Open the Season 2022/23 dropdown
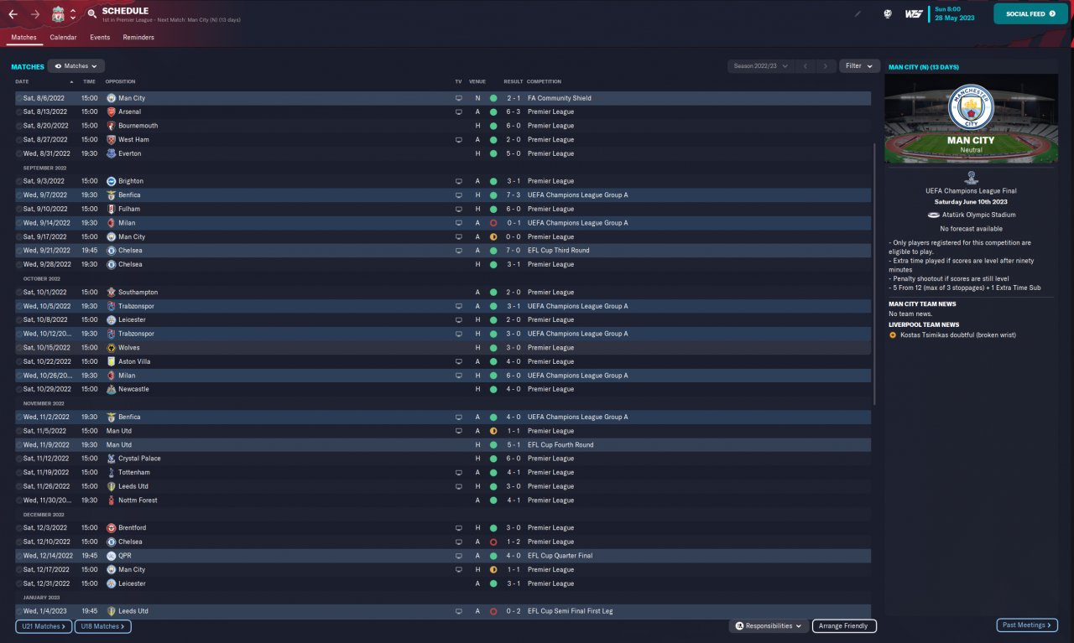The height and width of the screenshot is (643, 1074). (x=761, y=65)
